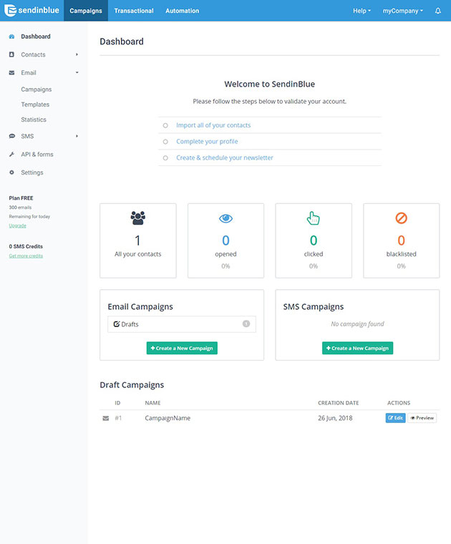Click the Settings gear icon

(x=11, y=173)
